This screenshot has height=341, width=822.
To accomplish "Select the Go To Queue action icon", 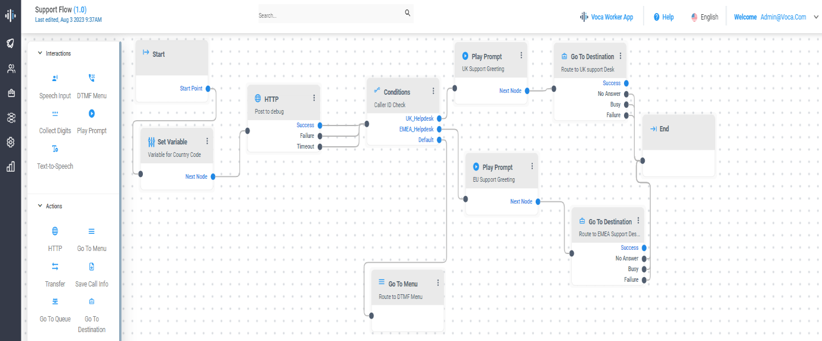I will (x=55, y=301).
